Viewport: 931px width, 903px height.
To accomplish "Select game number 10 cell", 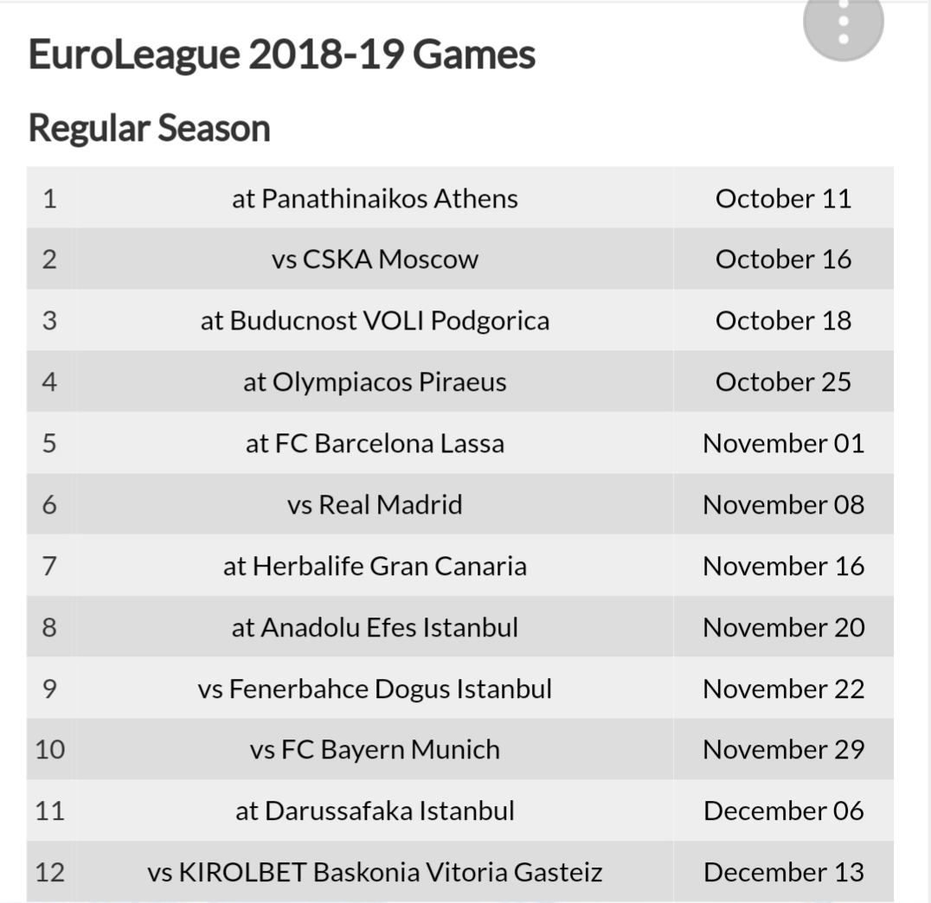I will point(50,749).
